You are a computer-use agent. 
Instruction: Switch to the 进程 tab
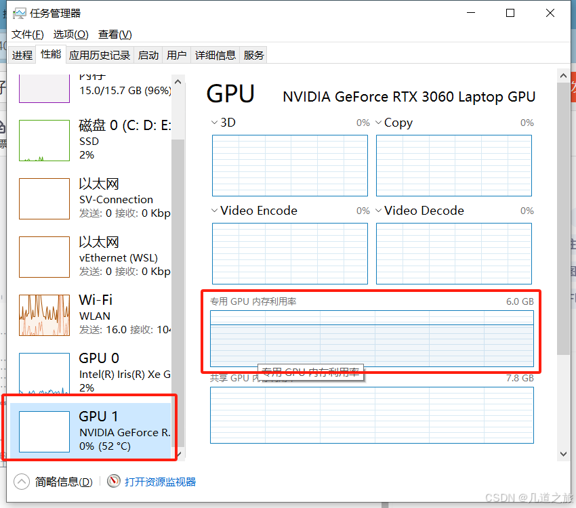[x=22, y=55]
